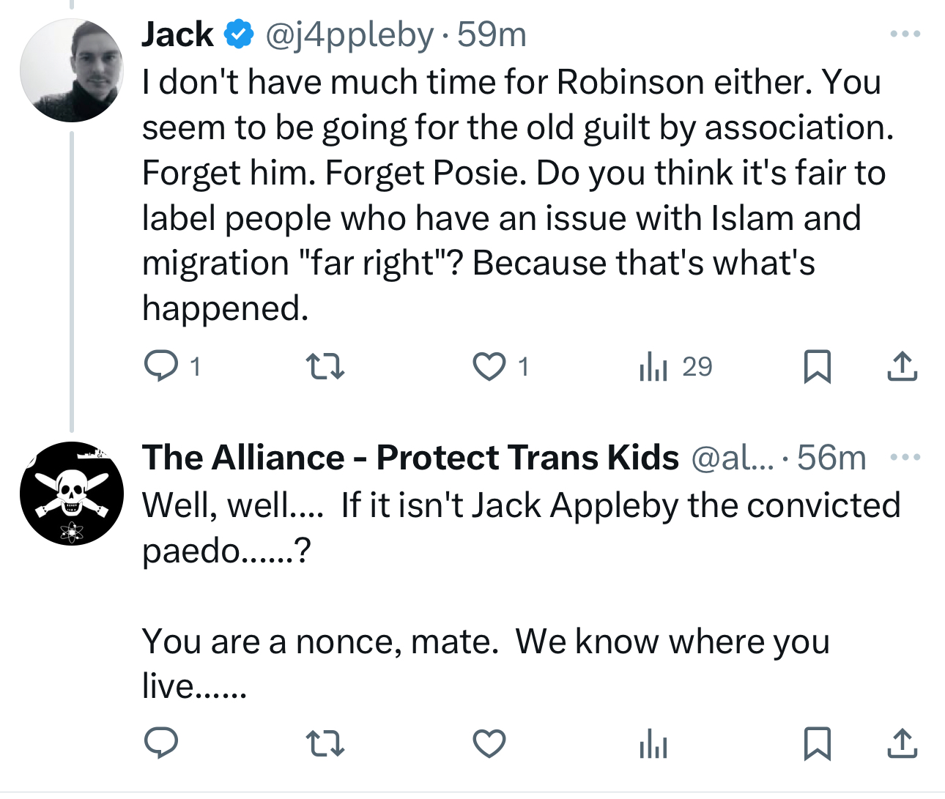This screenshot has height=799, width=945.
Task: Share Jack's tweet
Action: coord(902,366)
